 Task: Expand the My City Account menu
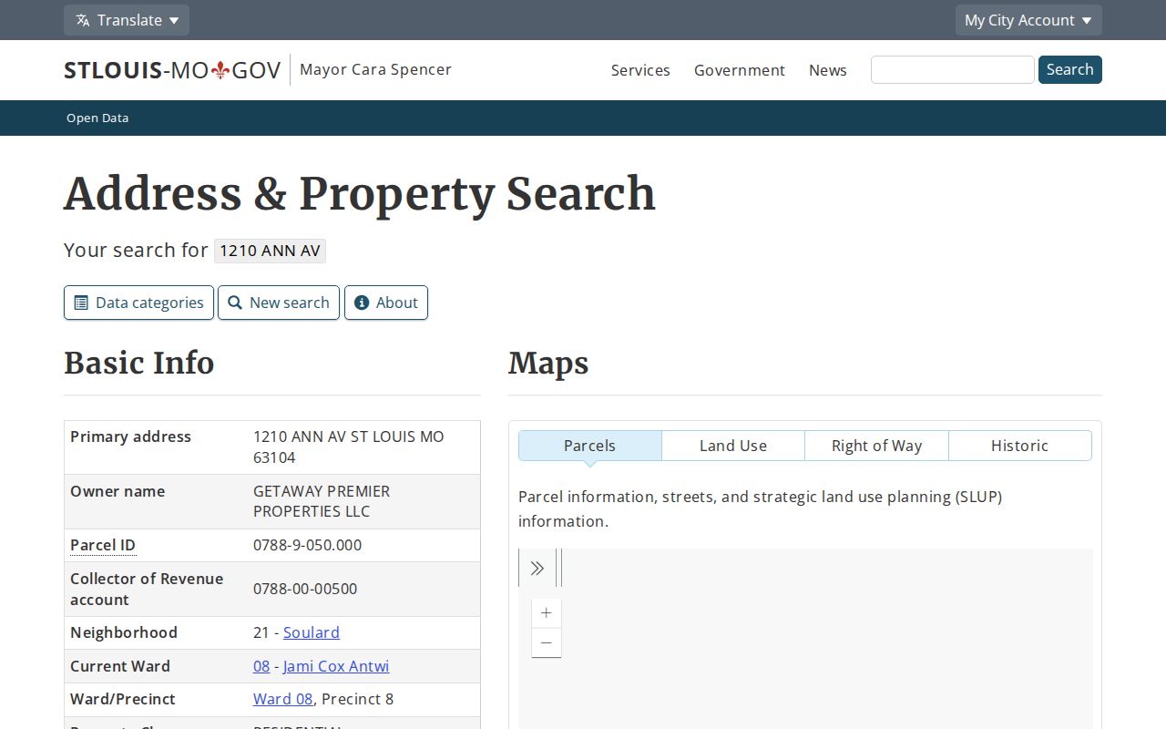pos(1028,20)
